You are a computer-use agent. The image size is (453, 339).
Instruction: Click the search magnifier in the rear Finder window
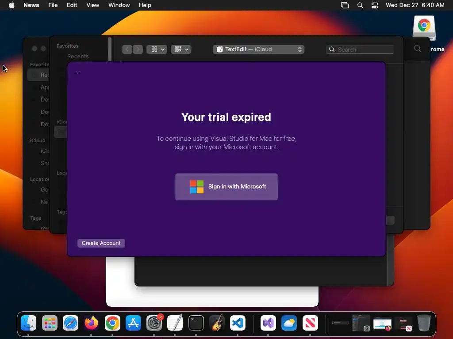point(418,49)
